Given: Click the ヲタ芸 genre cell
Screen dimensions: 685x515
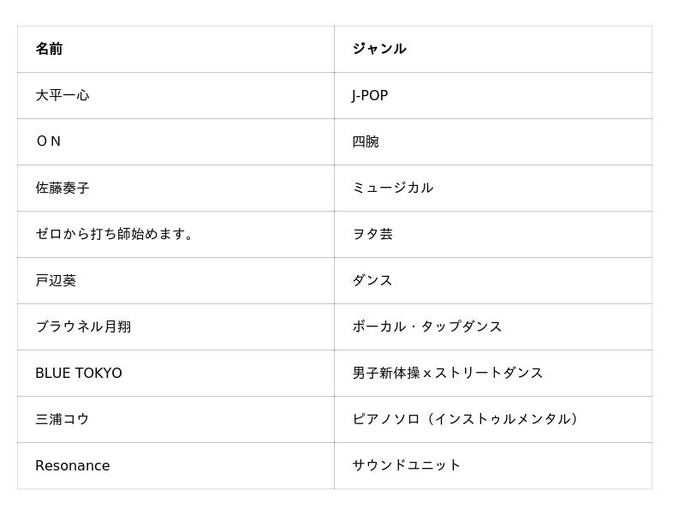Looking at the screenshot, I should (372, 234).
